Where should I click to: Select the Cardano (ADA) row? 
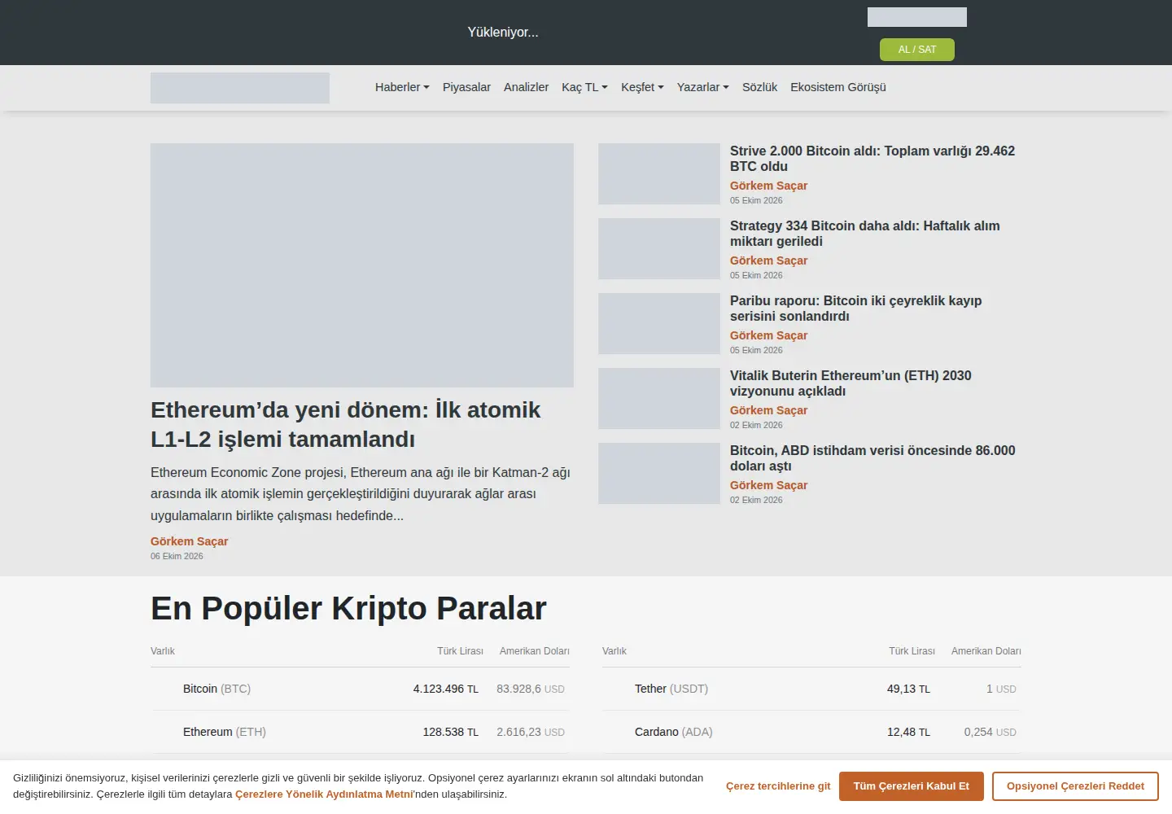point(811,732)
